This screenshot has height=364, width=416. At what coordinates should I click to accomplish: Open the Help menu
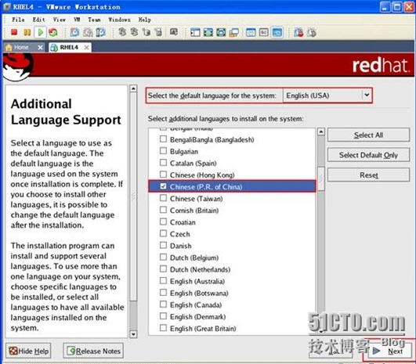(x=145, y=20)
